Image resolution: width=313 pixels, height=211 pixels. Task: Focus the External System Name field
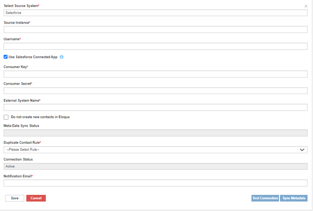pyautogui.click(x=155, y=107)
